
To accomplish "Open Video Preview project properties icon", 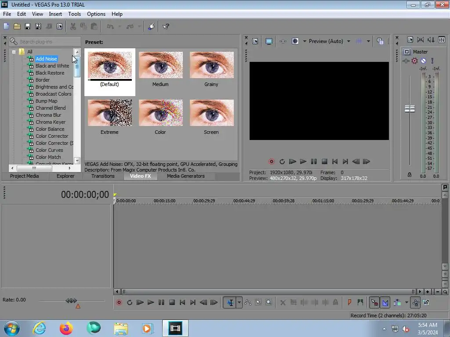I will [255, 41].
